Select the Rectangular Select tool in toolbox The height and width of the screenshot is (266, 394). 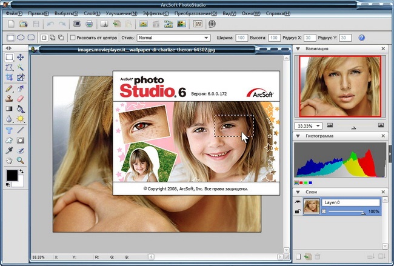9,58
